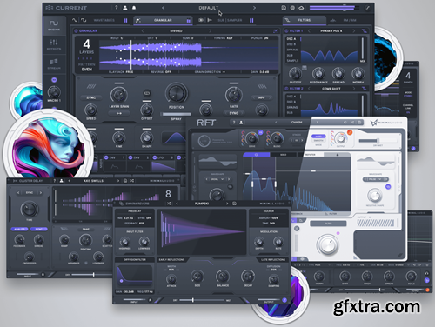Go to next preset after CHASM in Rift
The width and height of the screenshot is (435, 327).
[x=317, y=123]
